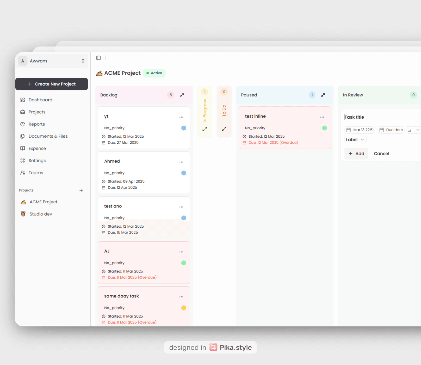The image size is (421, 365).
Task: Open Expense page
Action: (37, 148)
